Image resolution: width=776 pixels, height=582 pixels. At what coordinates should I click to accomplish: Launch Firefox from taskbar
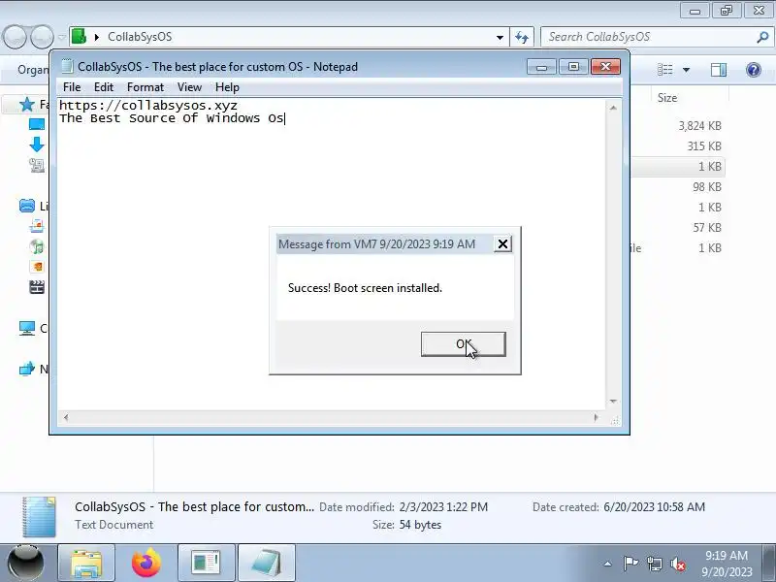point(146,564)
